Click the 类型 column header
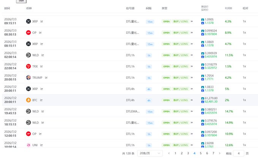This screenshot has width=258, height=158. point(165,8)
